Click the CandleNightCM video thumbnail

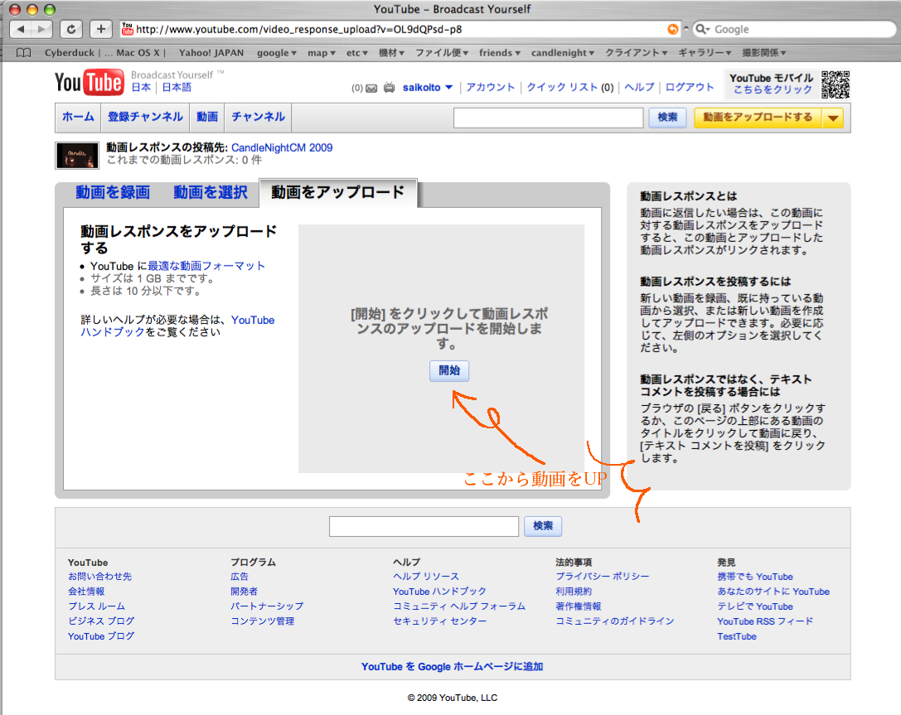click(77, 156)
